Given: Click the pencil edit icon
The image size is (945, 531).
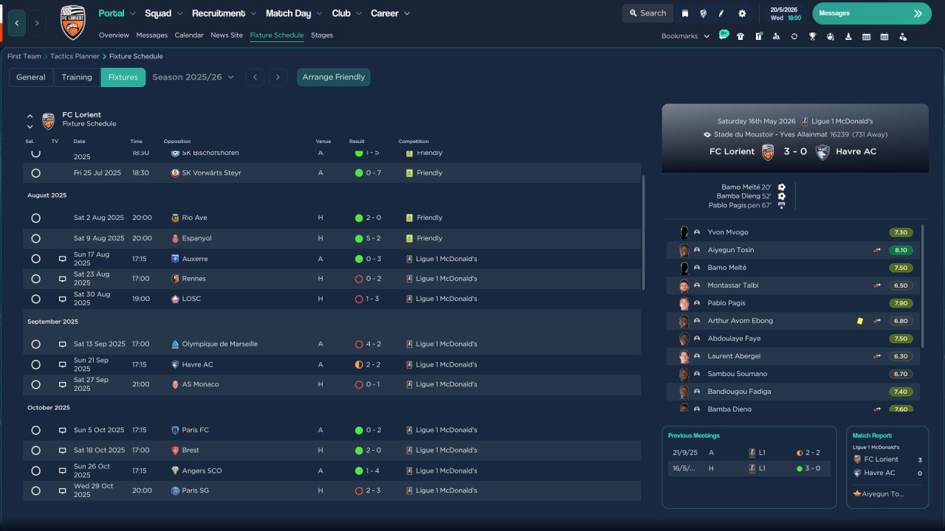Looking at the screenshot, I should tap(721, 13).
